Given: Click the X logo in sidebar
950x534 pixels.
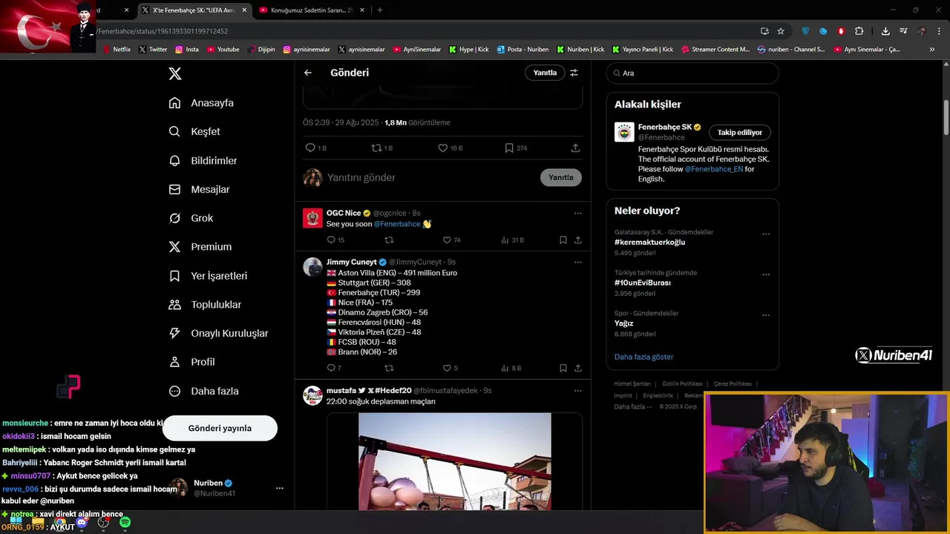Looking at the screenshot, I should click(174, 73).
